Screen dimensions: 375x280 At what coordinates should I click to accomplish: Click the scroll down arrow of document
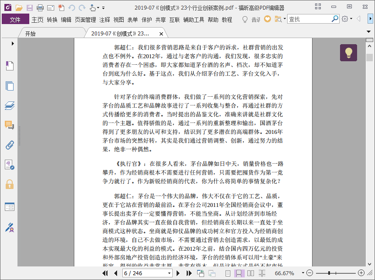[x=370, y=264]
